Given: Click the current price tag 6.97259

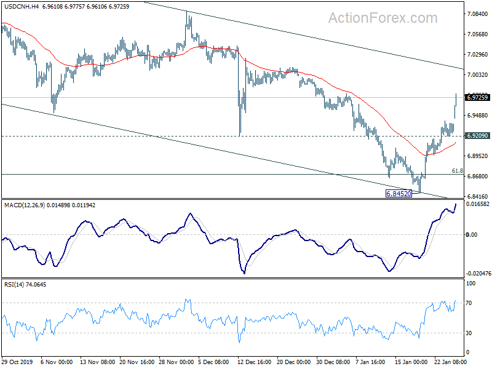Looking at the screenshot, I should click(477, 98).
